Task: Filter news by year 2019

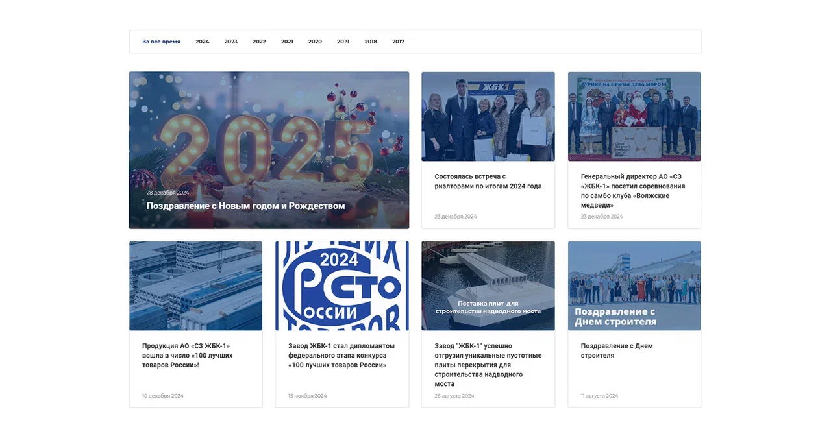Action: tap(343, 42)
